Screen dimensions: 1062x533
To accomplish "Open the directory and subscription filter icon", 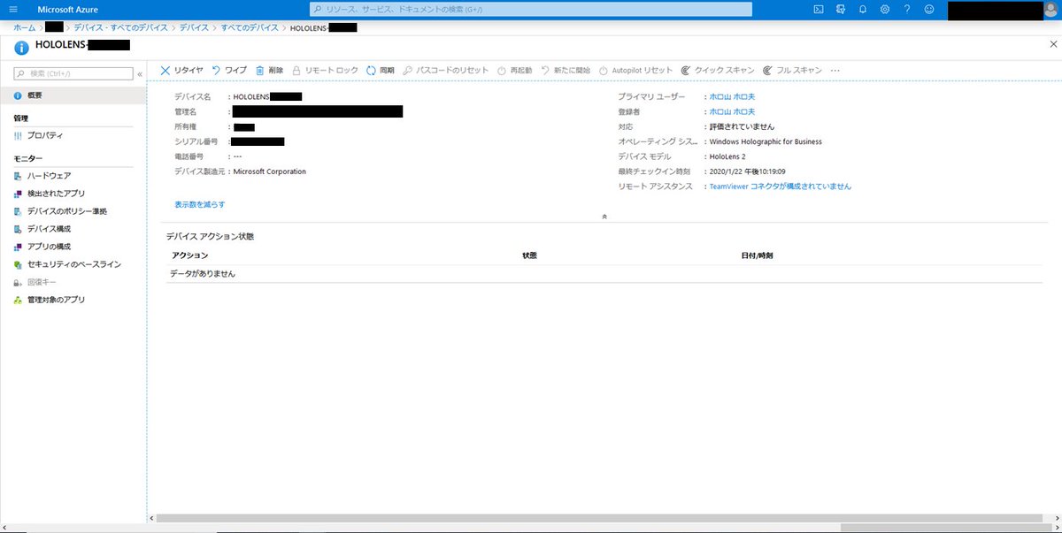I will (841, 9).
